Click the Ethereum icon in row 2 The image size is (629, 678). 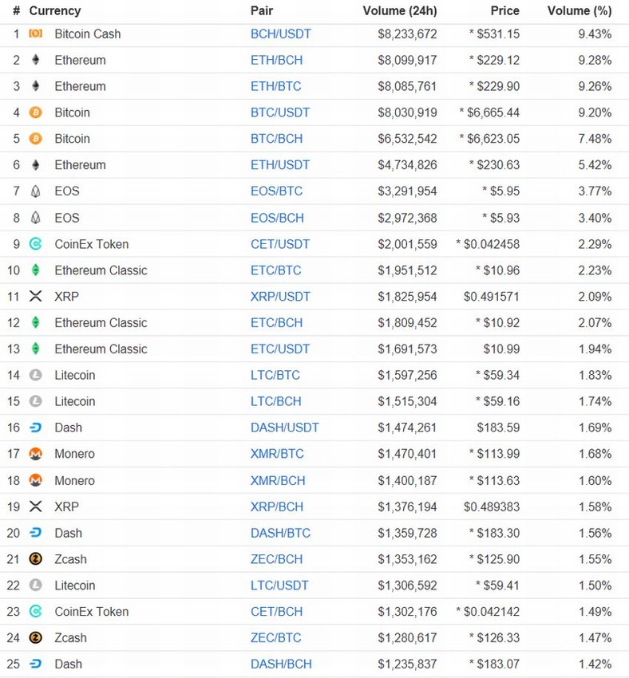[x=35, y=60]
